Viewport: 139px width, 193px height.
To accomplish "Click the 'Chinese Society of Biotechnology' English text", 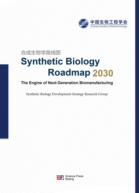I will 109,26.
